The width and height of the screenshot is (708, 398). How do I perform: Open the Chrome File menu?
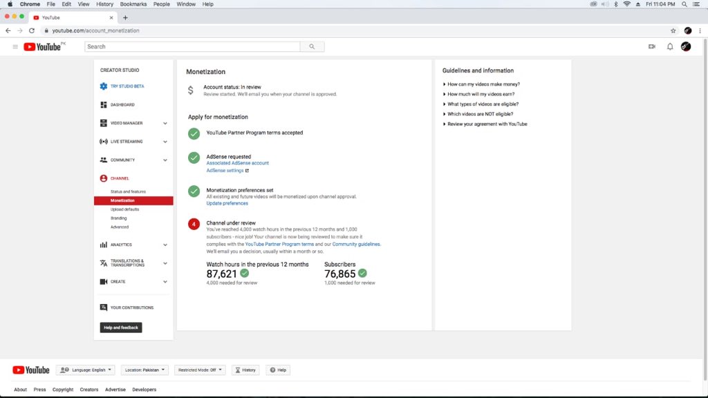point(51,4)
